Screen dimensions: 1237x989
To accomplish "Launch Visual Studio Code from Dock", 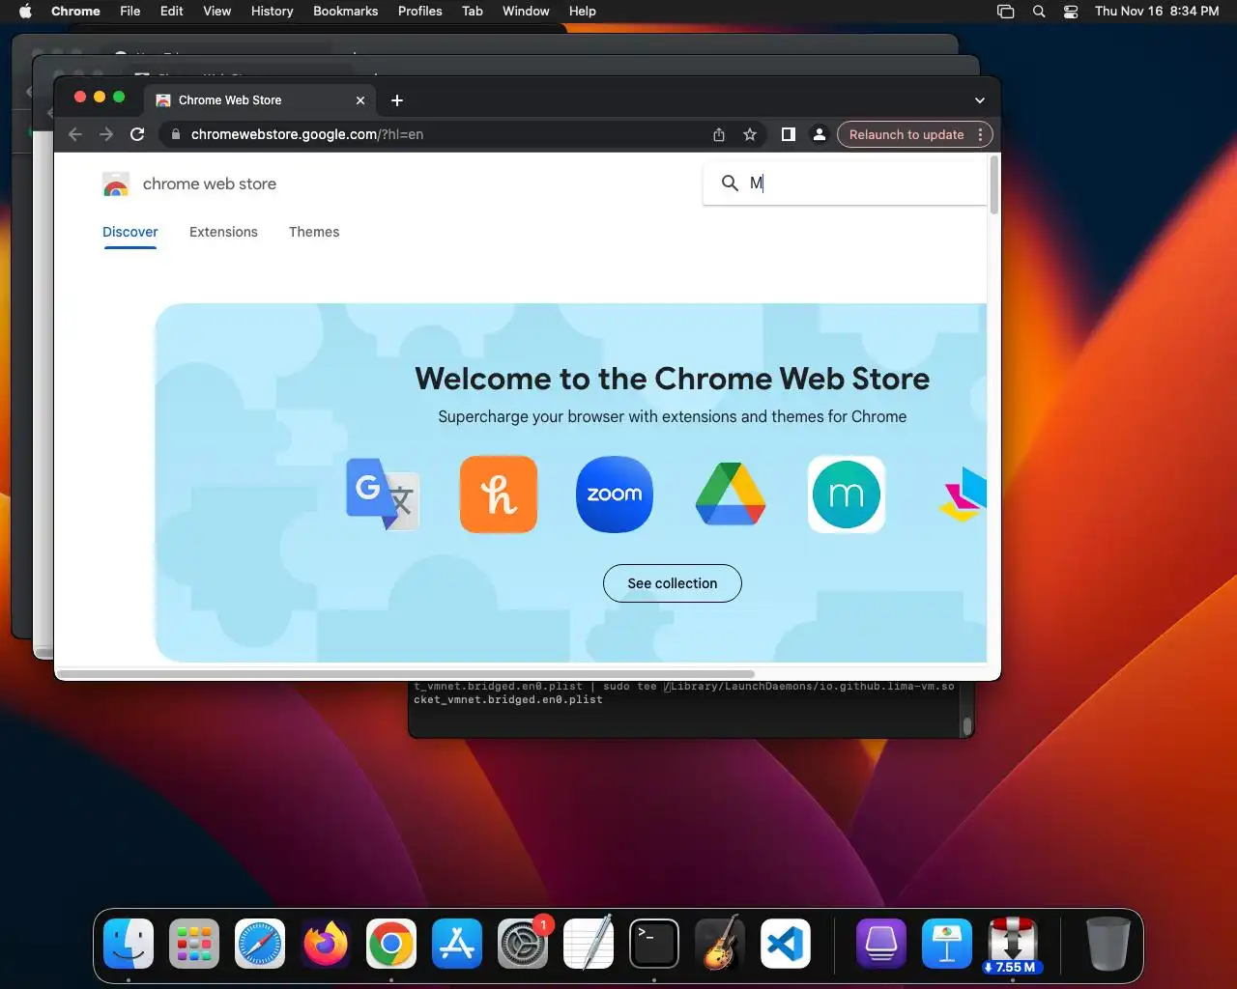I will (x=786, y=944).
